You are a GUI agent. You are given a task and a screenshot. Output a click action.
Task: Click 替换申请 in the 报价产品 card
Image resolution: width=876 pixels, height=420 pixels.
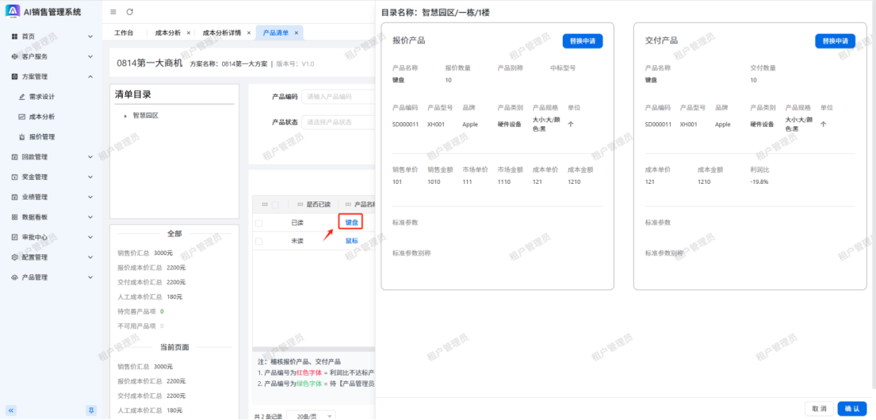pos(583,41)
